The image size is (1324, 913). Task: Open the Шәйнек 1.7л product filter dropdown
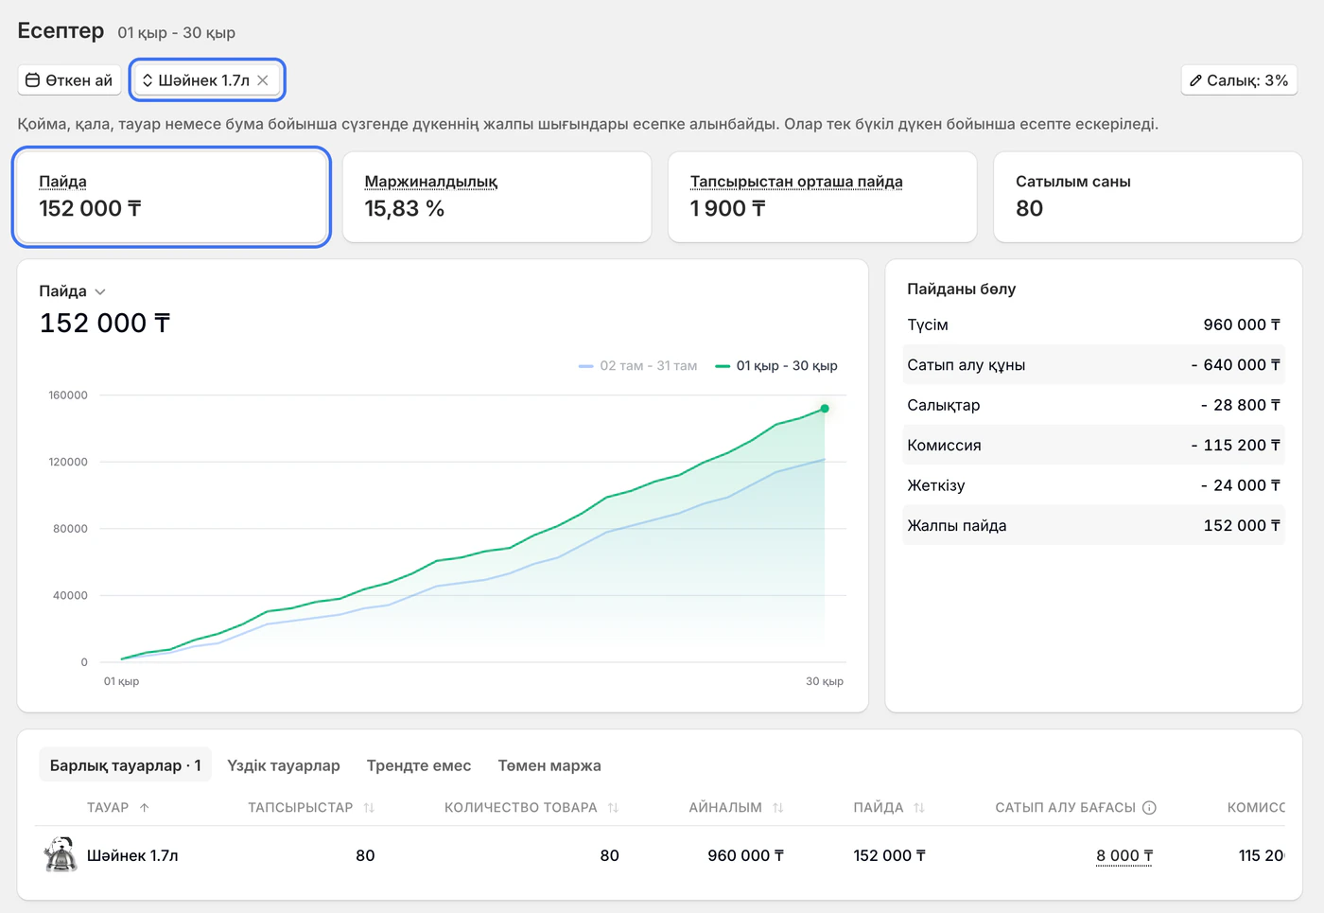coord(207,80)
